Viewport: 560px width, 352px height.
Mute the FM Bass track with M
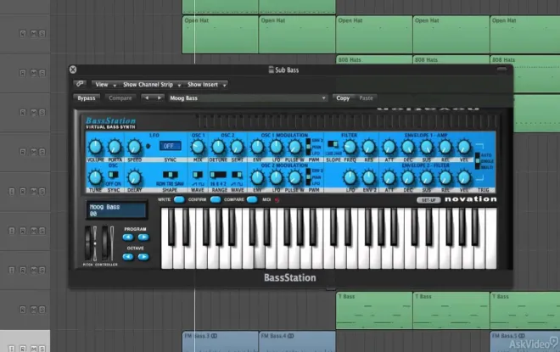(34, 348)
